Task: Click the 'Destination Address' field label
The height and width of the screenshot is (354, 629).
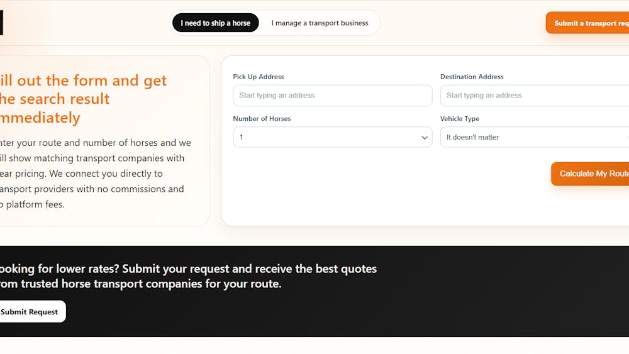Action: pyautogui.click(x=472, y=77)
